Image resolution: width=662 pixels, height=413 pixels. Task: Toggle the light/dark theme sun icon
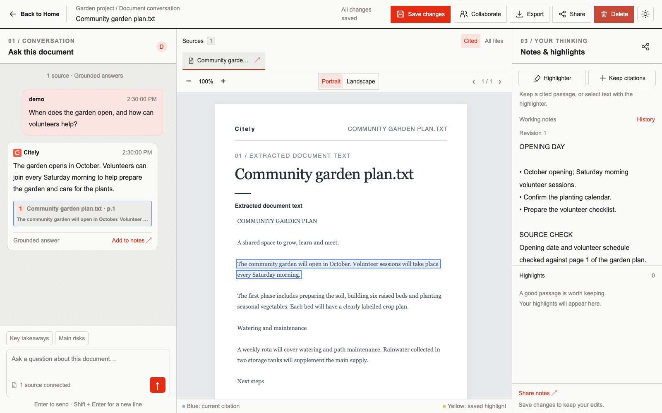645,14
